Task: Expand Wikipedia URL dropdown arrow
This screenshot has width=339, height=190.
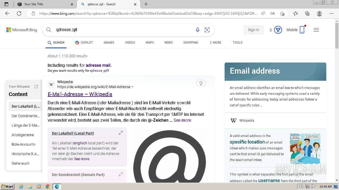Action: pyautogui.click(x=132, y=87)
